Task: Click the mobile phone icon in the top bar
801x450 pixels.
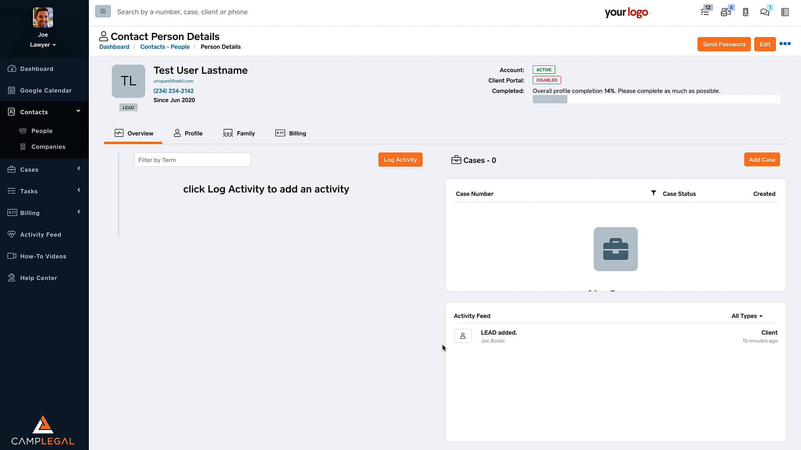Action: 746,12
